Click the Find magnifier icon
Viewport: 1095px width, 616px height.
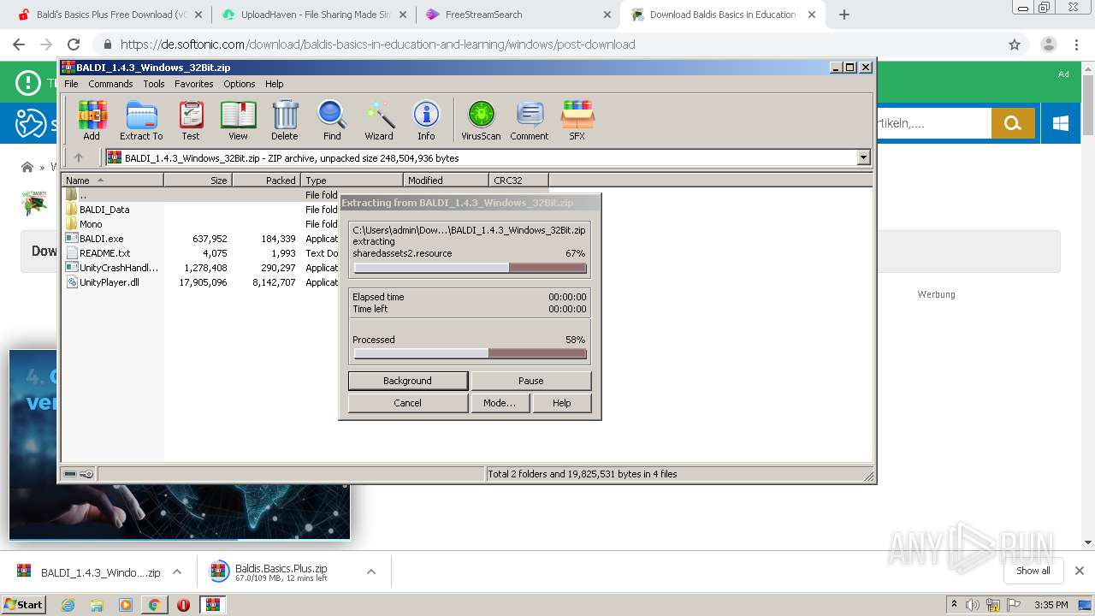[332, 120]
